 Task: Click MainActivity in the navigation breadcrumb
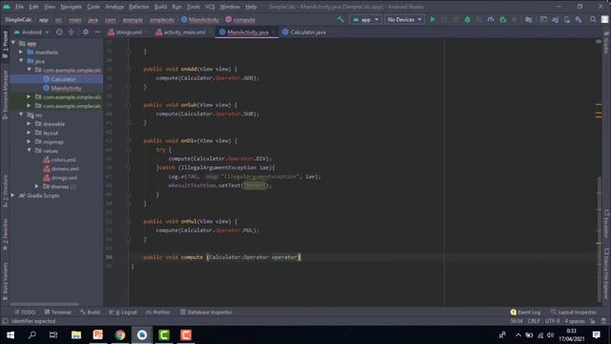click(x=200, y=19)
